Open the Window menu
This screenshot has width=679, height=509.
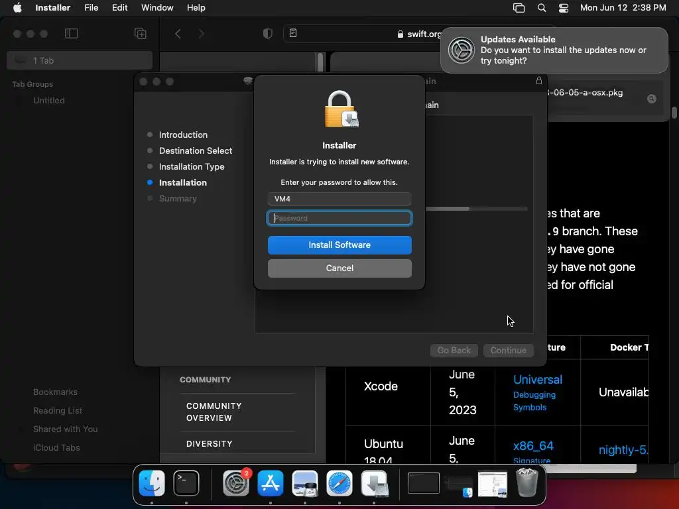click(x=157, y=8)
